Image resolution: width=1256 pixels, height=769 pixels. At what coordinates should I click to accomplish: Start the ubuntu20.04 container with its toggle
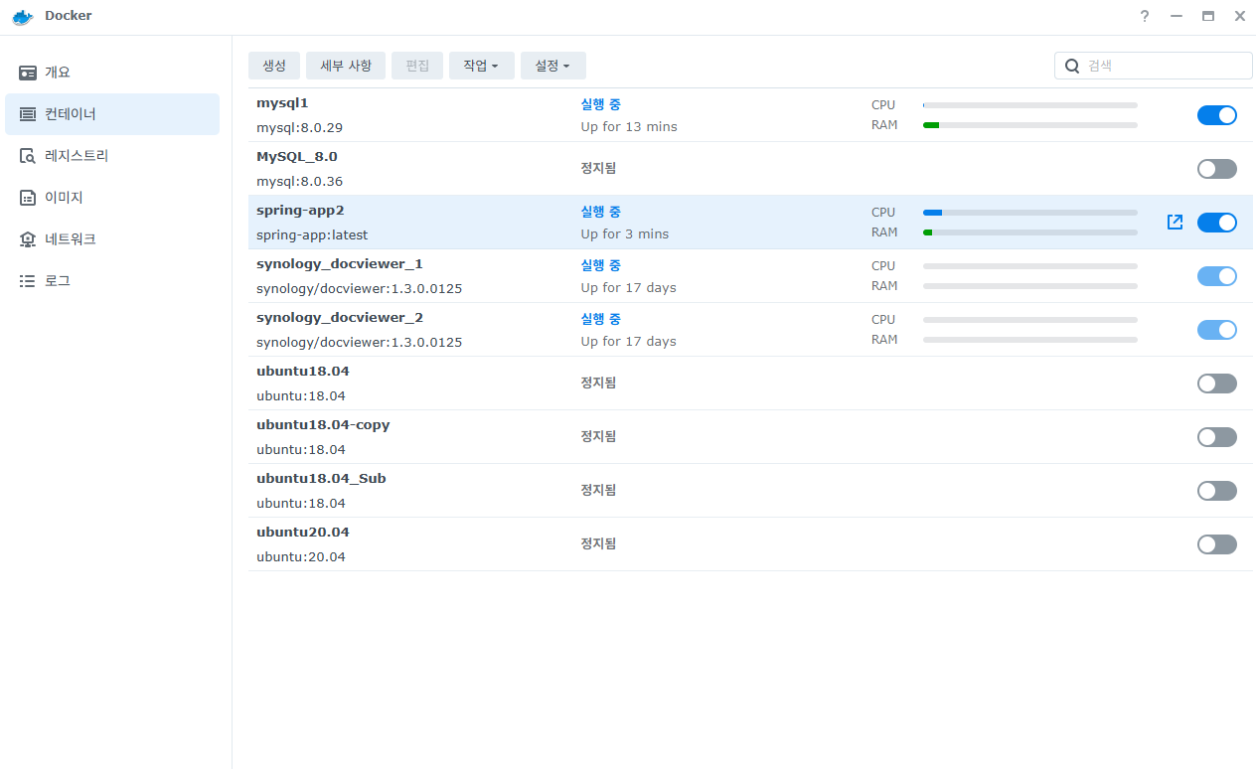(x=1217, y=544)
